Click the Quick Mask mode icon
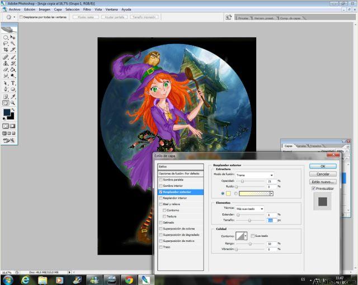358x285 pixels. [x=13, y=126]
